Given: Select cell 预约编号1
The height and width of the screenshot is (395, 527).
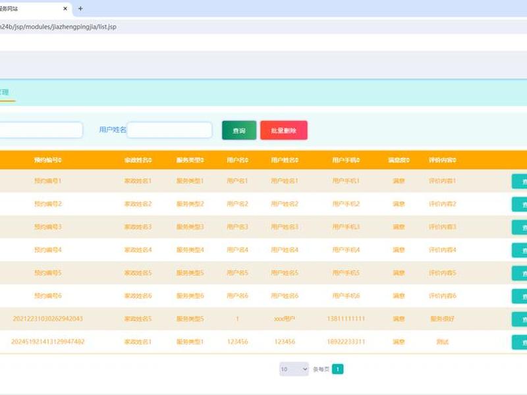Looking at the screenshot, I should 47,180.
